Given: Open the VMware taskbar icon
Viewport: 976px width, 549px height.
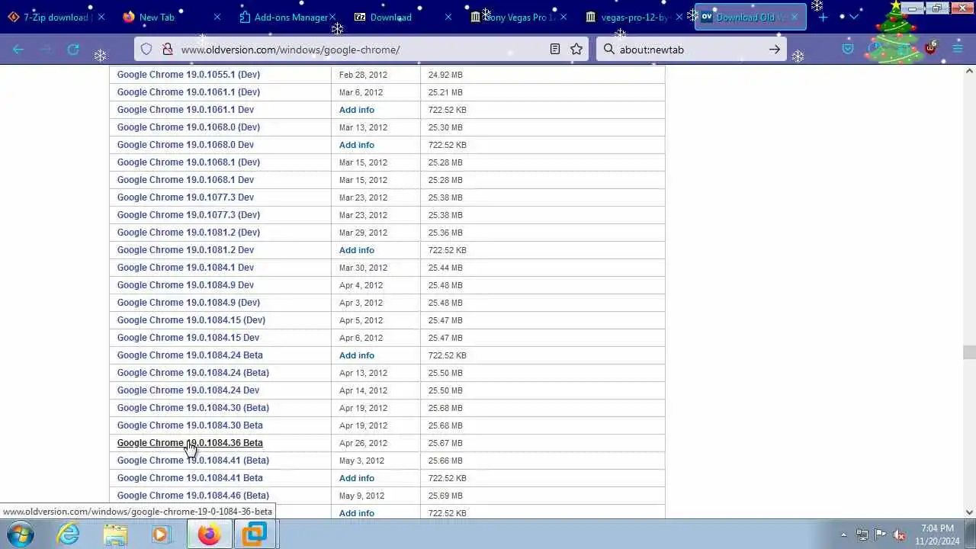Looking at the screenshot, I should pos(255,535).
